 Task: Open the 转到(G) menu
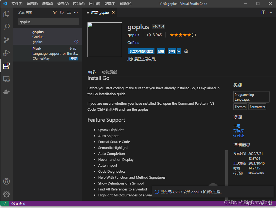tap(79, 4)
